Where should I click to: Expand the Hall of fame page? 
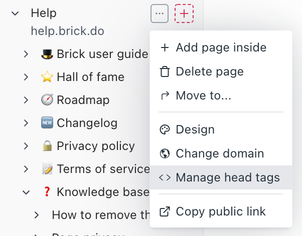(26, 77)
